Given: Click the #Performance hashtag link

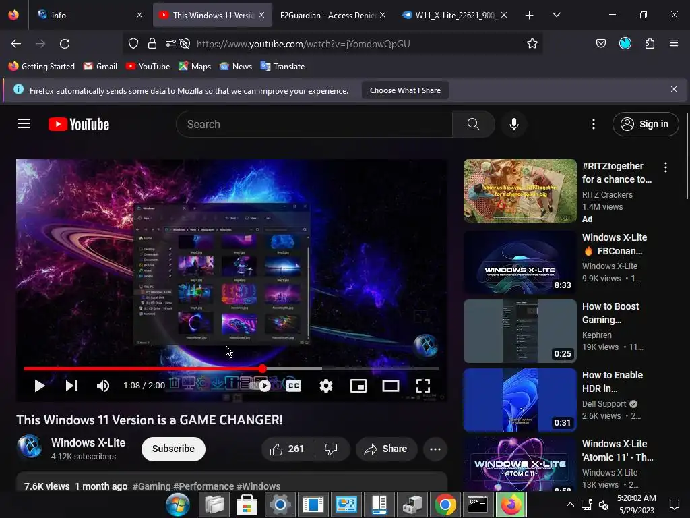Looking at the screenshot, I should click(203, 486).
